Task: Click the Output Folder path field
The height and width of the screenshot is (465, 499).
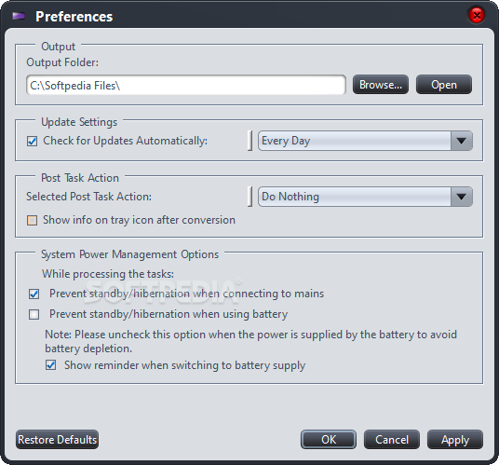Action: pos(186,85)
